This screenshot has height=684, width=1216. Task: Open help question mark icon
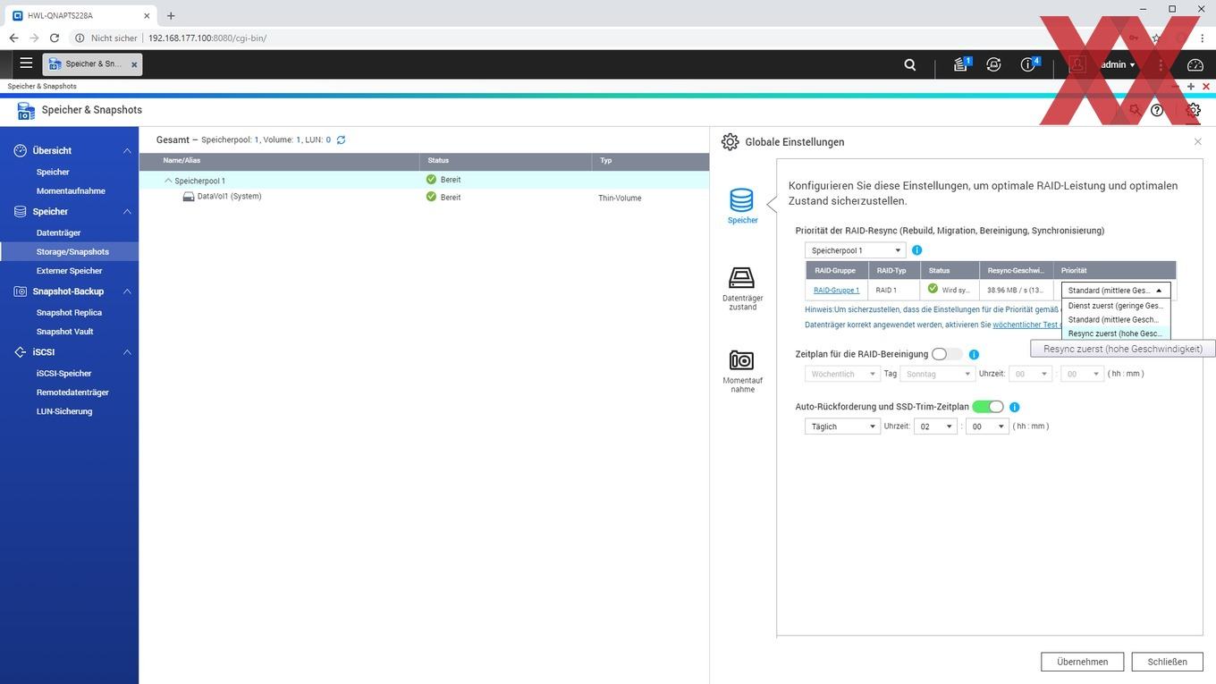pos(1157,110)
